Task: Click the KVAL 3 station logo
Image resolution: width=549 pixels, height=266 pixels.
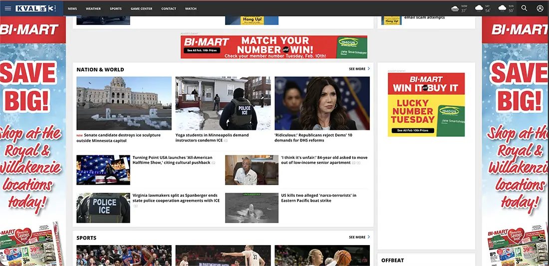Action: pyautogui.click(x=36, y=8)
